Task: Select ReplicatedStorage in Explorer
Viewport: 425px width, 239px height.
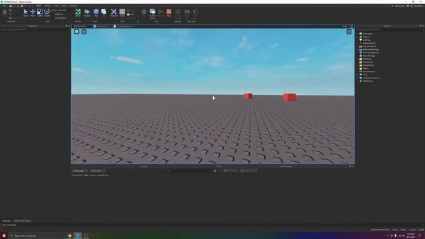Action: click(371, 50)
